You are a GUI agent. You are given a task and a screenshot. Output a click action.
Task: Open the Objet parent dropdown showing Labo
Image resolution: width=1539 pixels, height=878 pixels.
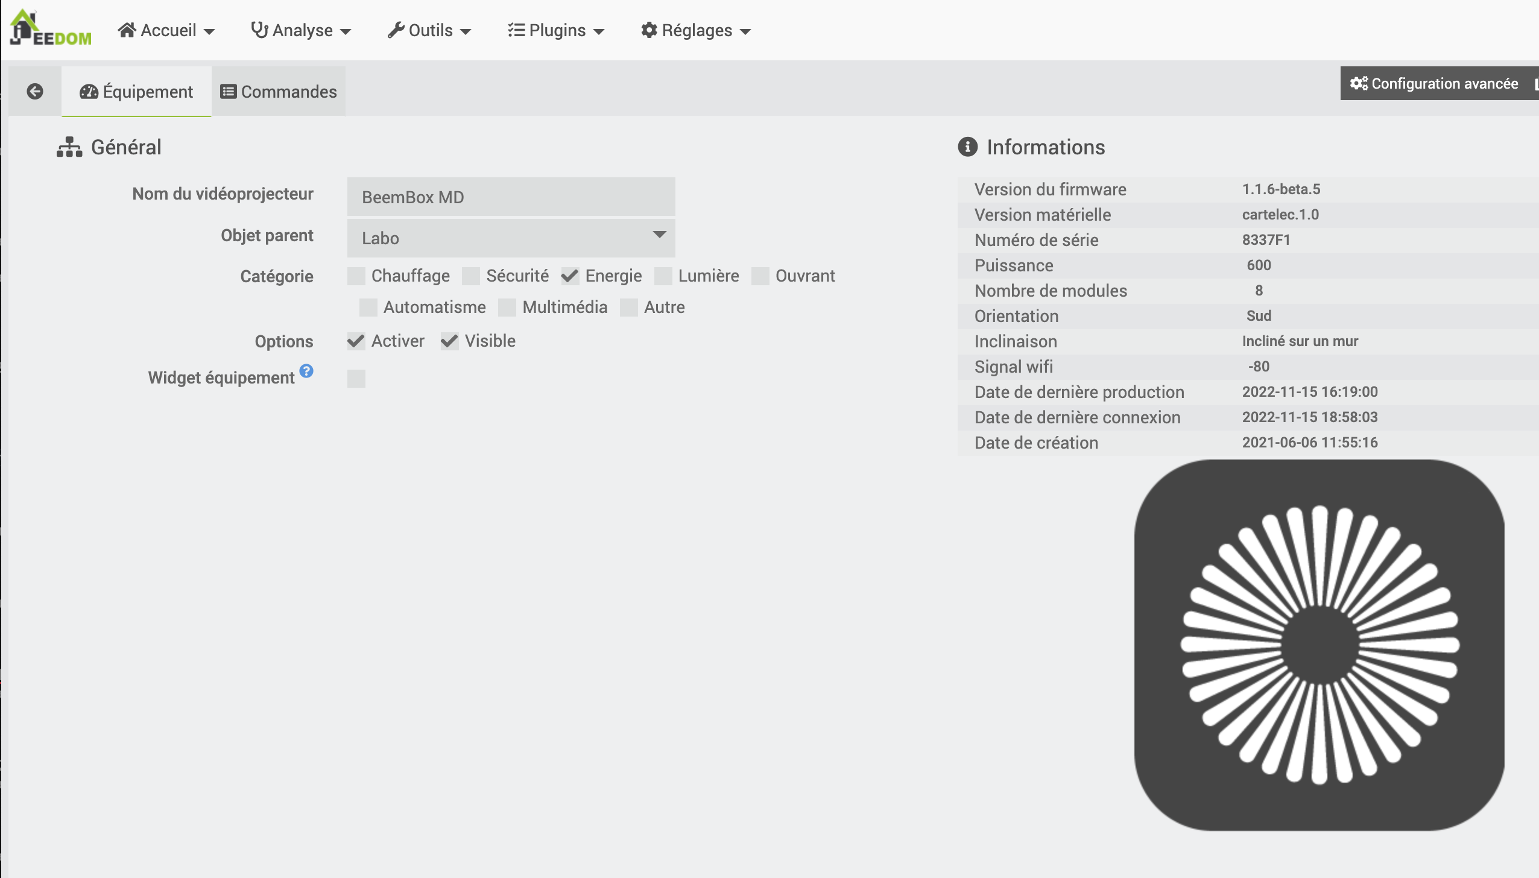click(511, 238)
